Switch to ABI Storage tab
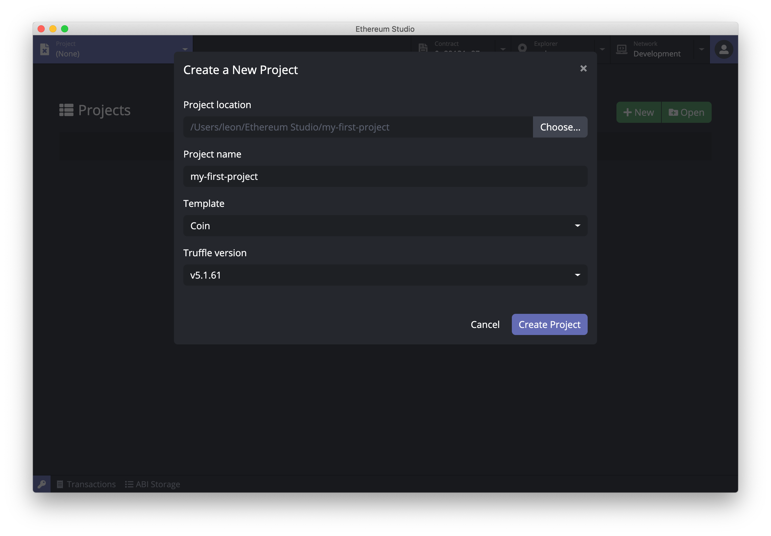The width and height of the screenshot is (771, 536). coord(153,484)
